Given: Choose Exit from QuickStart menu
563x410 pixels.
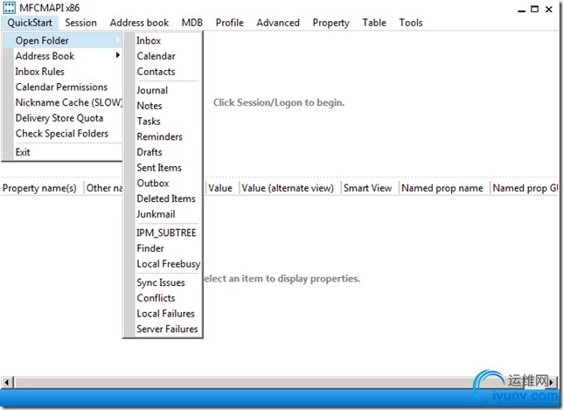Looking at the screenshot, I should coord(63,152).
